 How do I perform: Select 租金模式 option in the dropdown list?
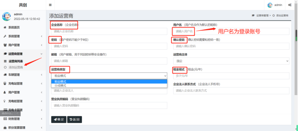click(x=109, y=81)
